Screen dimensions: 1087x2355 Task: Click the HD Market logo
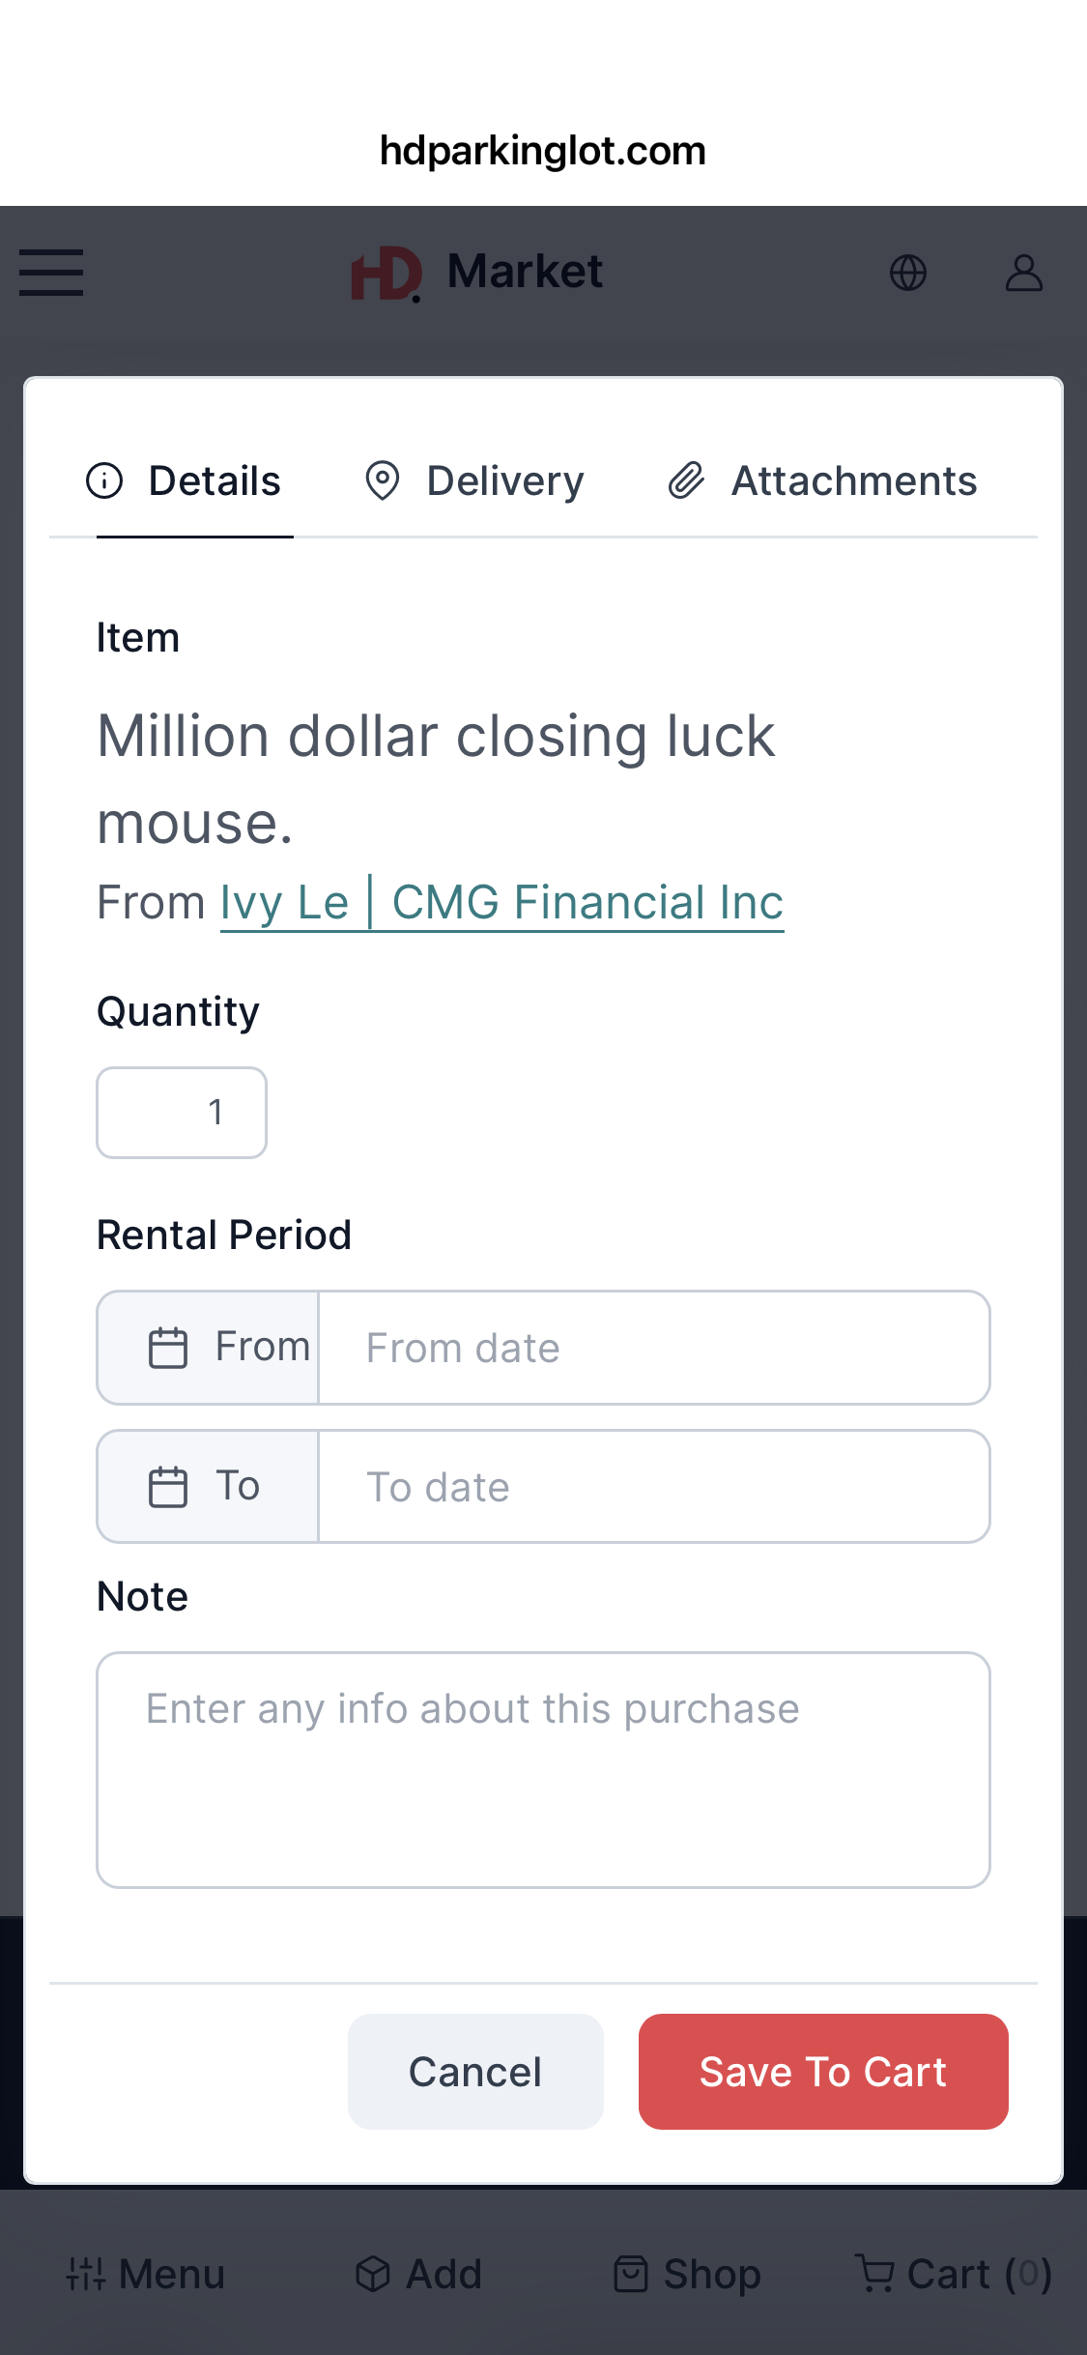point(477,274)
